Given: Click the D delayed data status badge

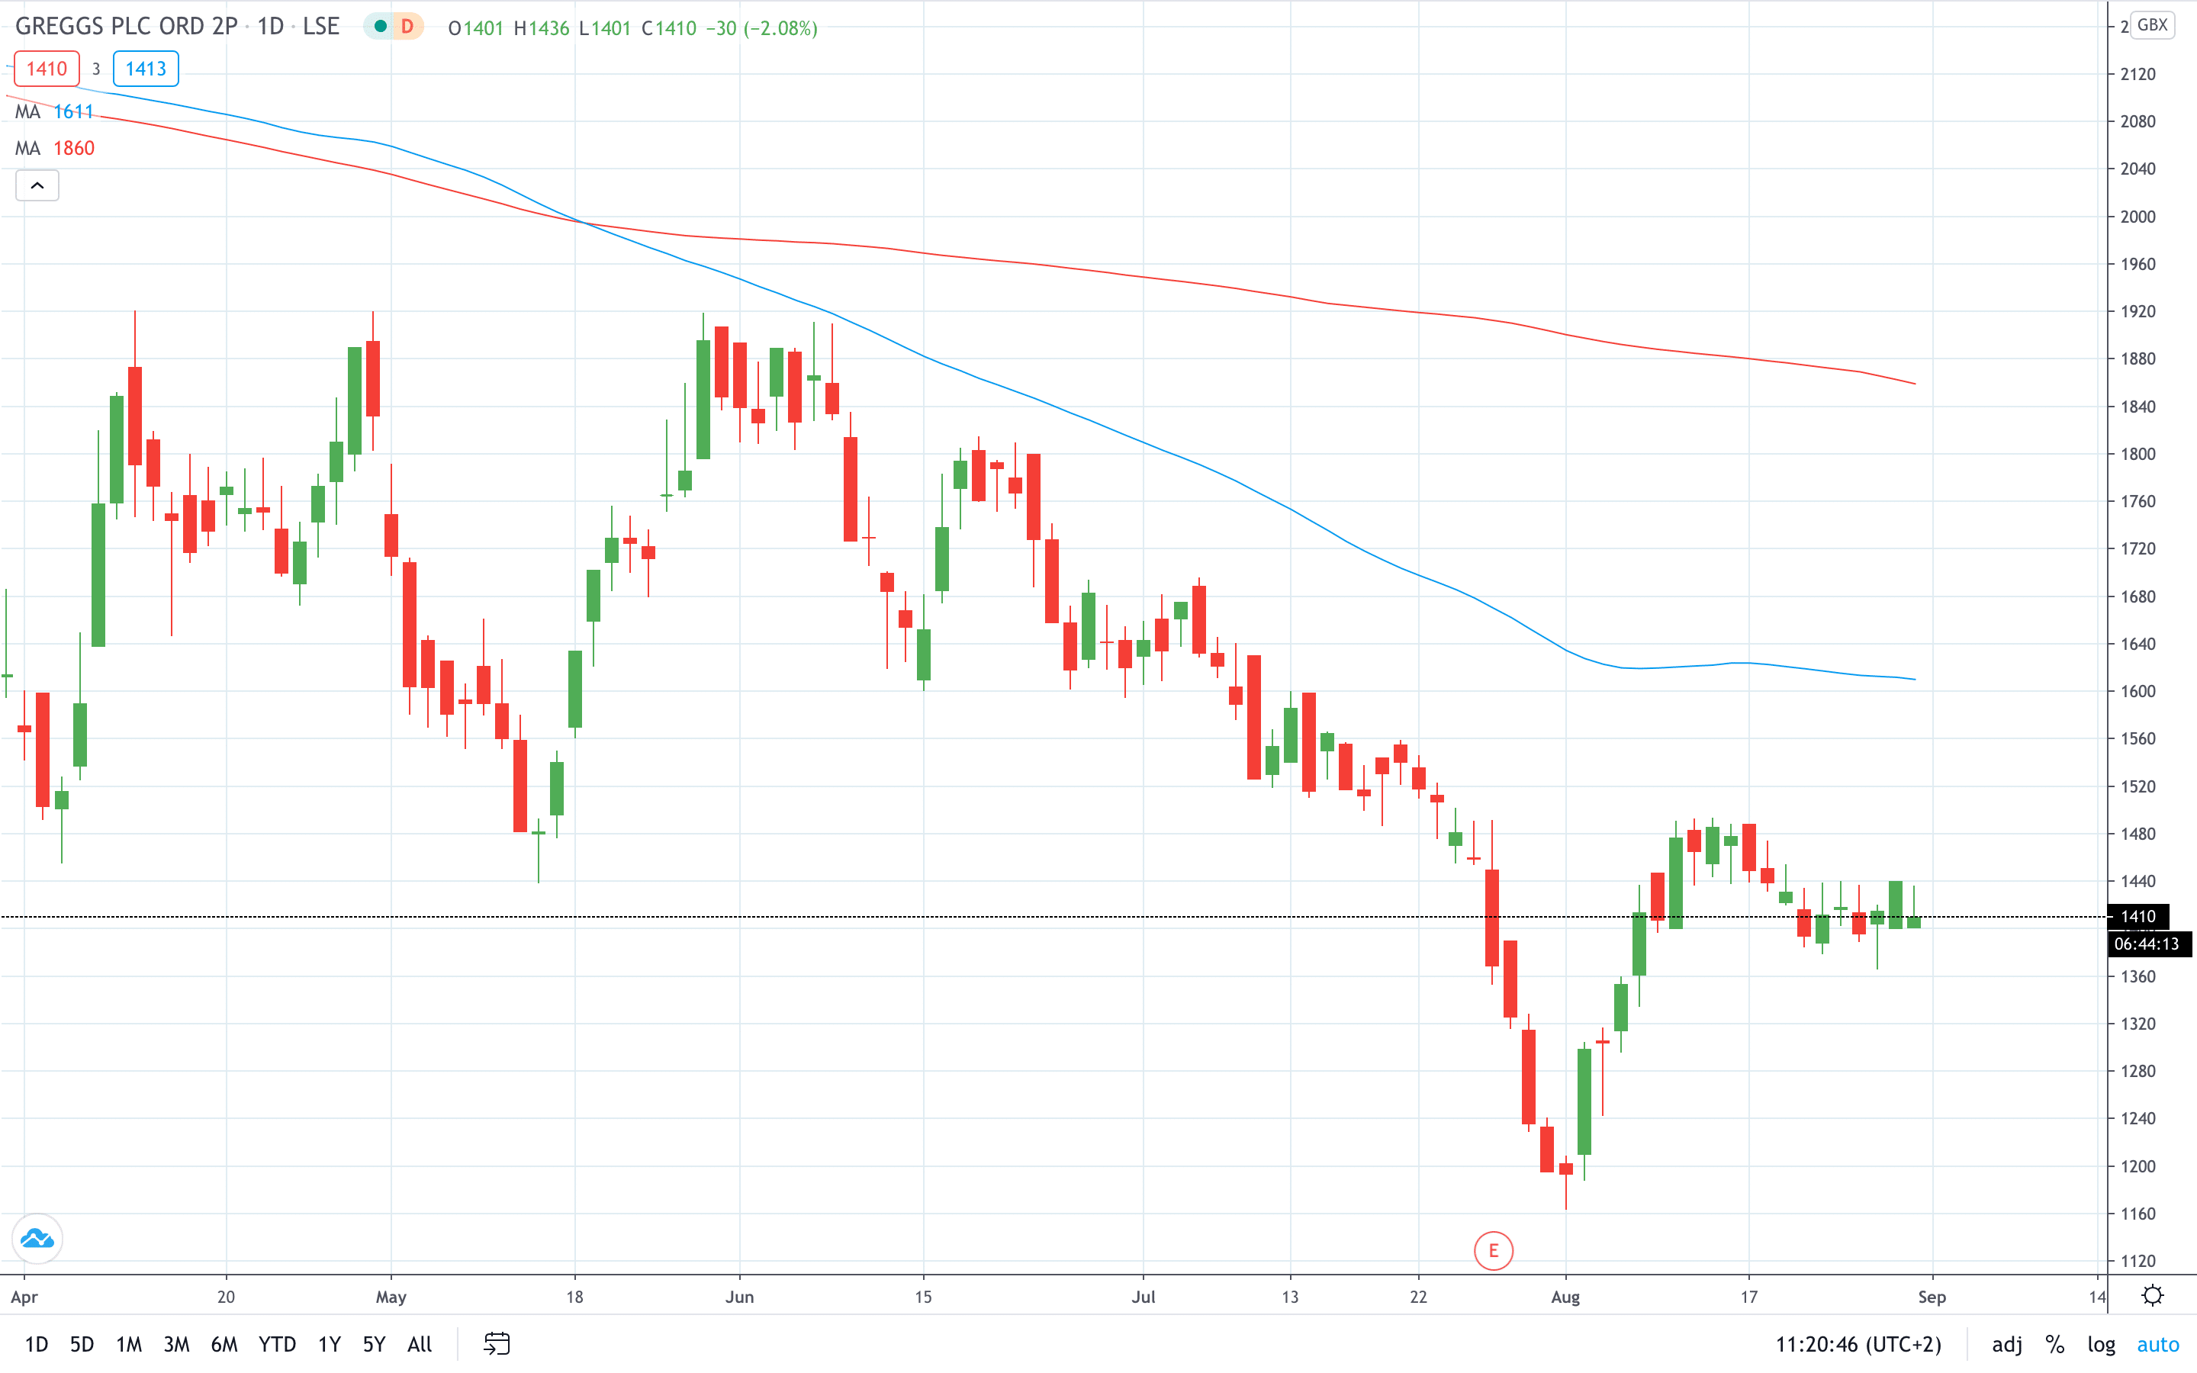Looking at the screenshot, I should pyautogui.click(x=407, y=27).
